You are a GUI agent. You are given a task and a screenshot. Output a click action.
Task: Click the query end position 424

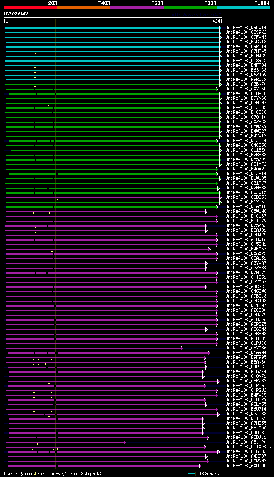(216, 21)
